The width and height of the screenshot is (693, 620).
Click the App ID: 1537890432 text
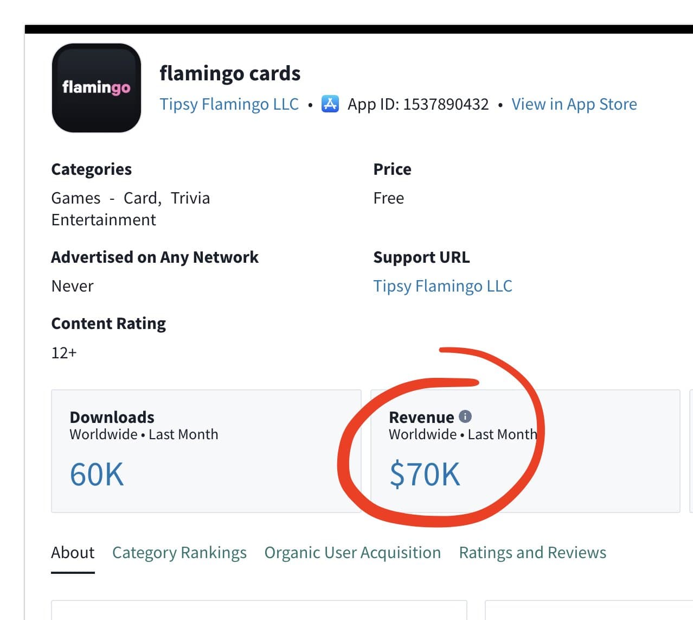click(418, 104)
